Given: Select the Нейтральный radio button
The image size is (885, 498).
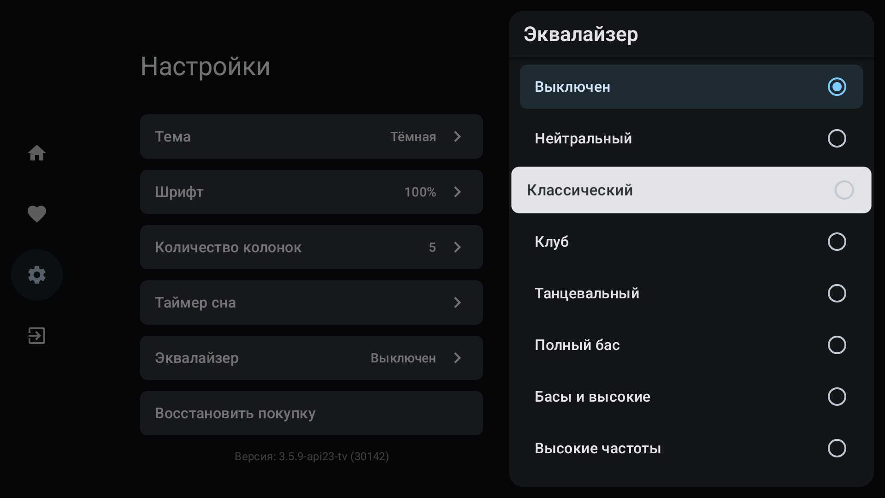Looking at the screenshot, I should coord(837,138).
